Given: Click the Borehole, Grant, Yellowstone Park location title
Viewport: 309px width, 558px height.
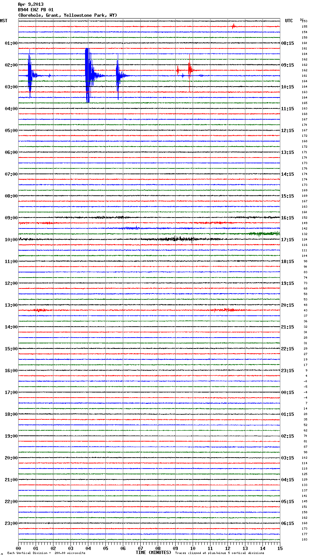Looking at the screenshot, I should 68,15.
